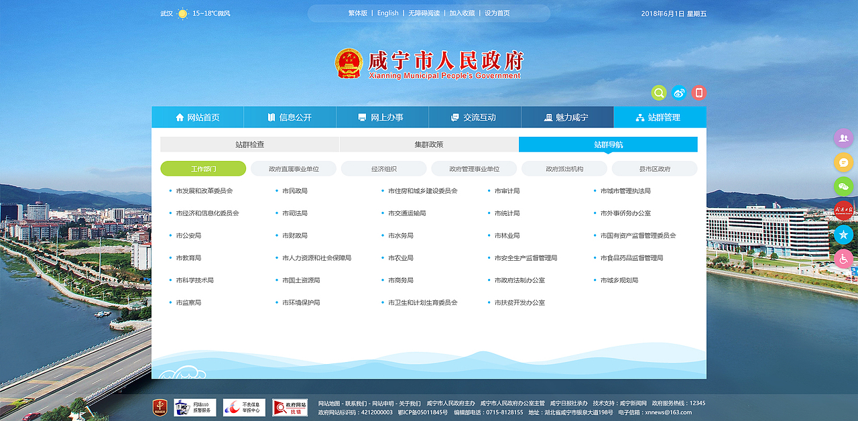Click 网站地图 footer link
Screen dimensions: 858x421
pyautogui.click(x=329, y=404)
